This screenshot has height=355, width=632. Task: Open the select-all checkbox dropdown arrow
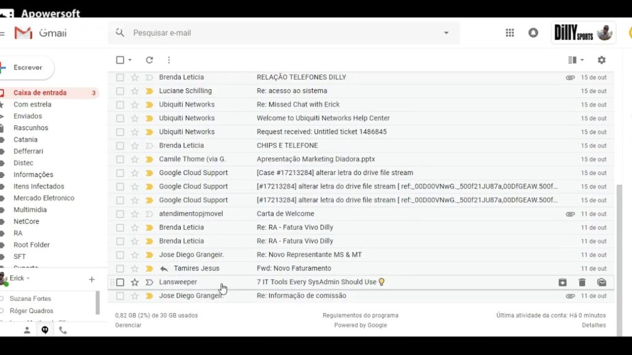click(130, 60)
